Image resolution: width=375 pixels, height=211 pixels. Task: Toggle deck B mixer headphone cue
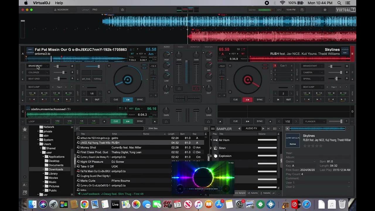(196, 89)
